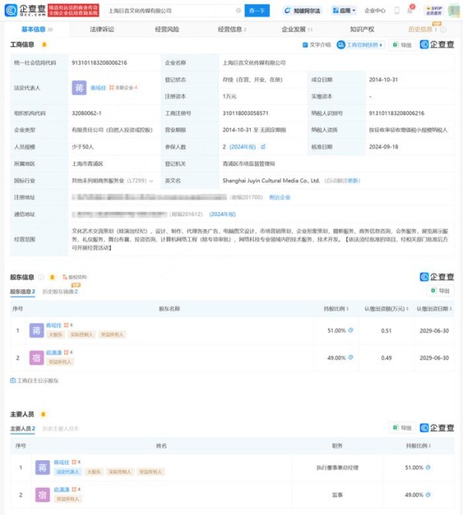Sort 主要人员 by 持股比例 column
463x515 pixels.
[x=418, y=446]
